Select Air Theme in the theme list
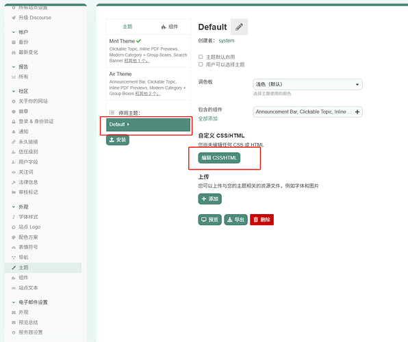This screenshot has width=408, height=342. [x=149, y=83]
